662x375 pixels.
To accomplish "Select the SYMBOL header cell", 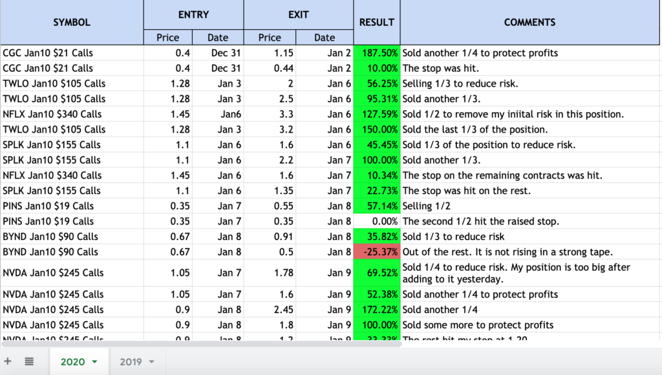I will click(x=72, y=23).
